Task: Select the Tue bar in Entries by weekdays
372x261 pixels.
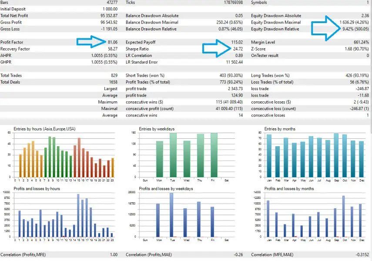Action: tap(173, 155)
